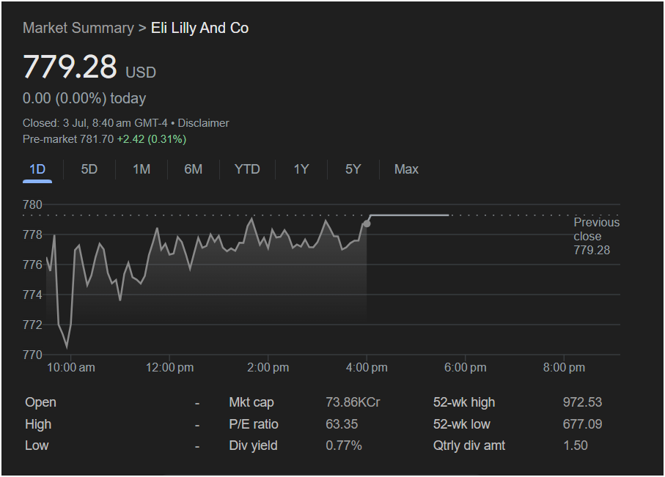Click the Open row label
The width and height of the screenshot is (665, 477).
(x=41, y=402)
